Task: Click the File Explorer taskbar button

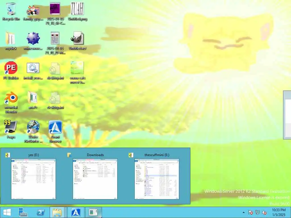Action: [57, 212]
